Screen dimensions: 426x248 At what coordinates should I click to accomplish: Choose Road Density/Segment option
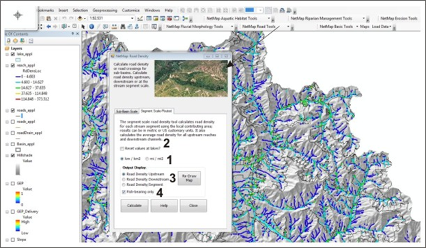(124, 184)
